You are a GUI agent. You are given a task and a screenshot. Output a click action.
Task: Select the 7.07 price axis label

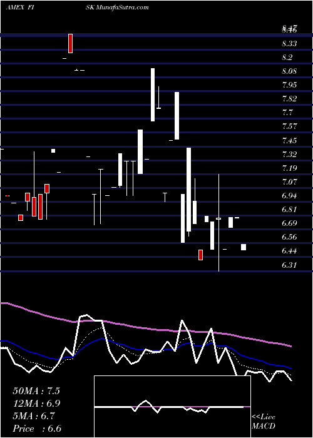[289, 182]
